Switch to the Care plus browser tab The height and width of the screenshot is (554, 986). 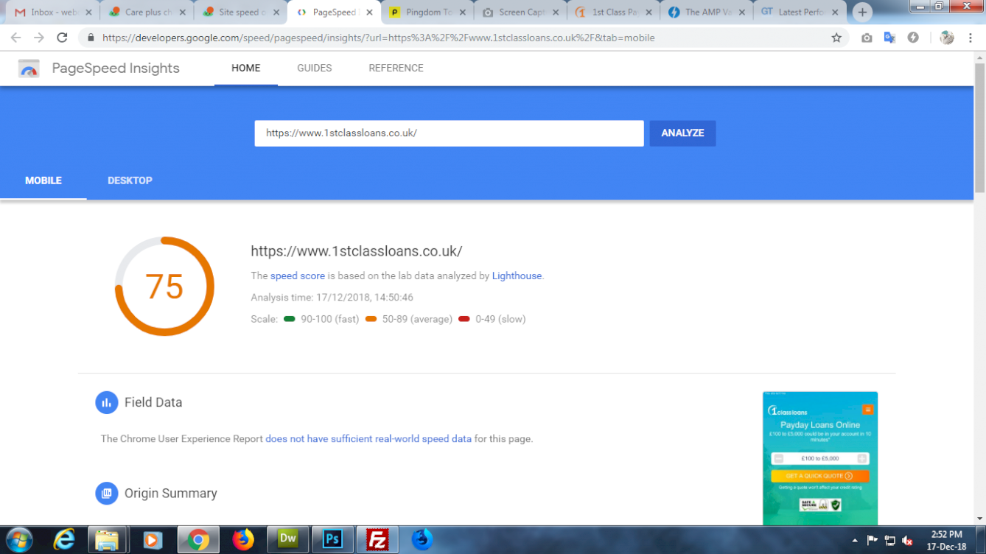(147, 13)
